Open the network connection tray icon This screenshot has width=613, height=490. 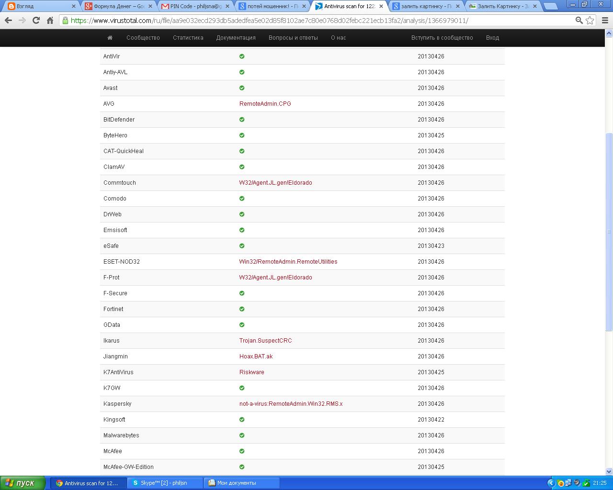(x=568, y=483)
